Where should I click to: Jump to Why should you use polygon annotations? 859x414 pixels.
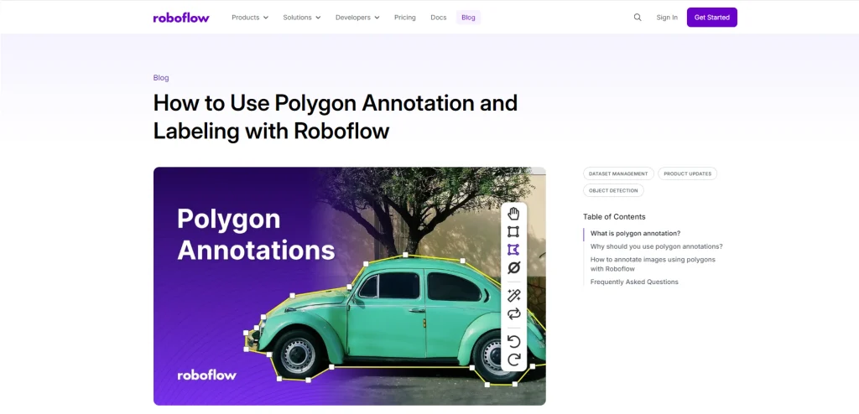pos(656,246)
